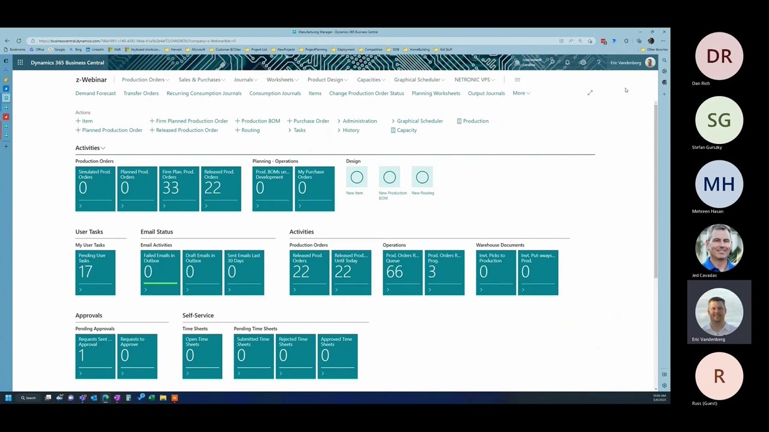Click the Dan Rich participant avatar
Screen dimensions: 769x432
pos(719,56)
